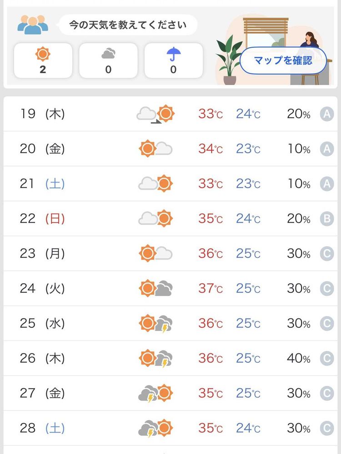The height and width of the screenshot is (454, 341).
Task: Click the people icon beside the weather question
Action: coord(33,25)
